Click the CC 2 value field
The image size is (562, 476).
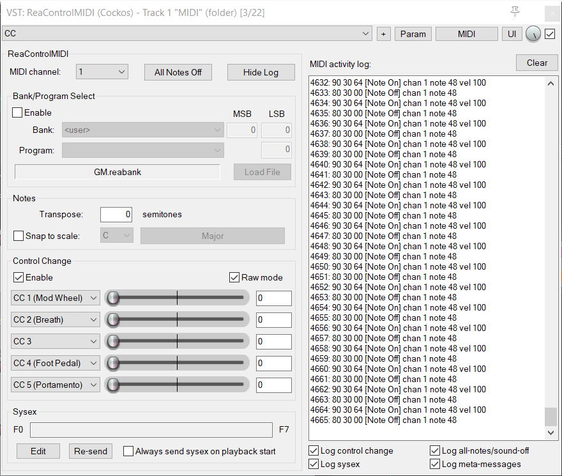[x=273, y=319]
